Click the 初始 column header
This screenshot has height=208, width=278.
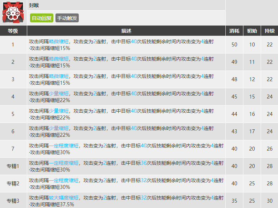coord(252,31)
